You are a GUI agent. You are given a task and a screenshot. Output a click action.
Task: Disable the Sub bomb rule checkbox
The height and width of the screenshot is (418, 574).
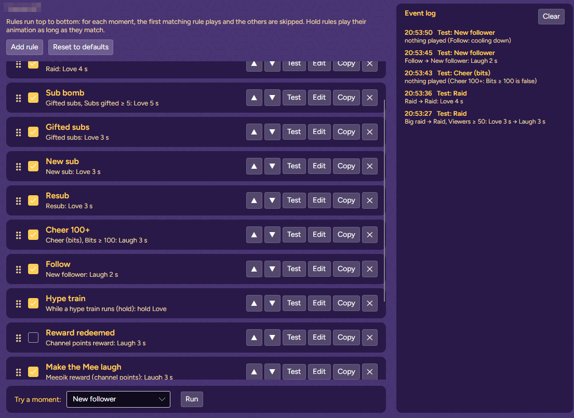point(33,98)
